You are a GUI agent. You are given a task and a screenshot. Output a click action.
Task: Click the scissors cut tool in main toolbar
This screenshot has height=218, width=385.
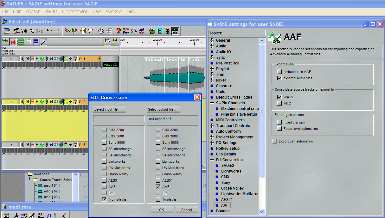(x=24, y=31)
